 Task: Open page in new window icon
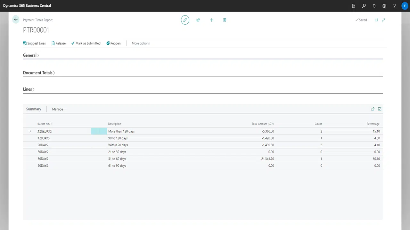tap(376, 20)
